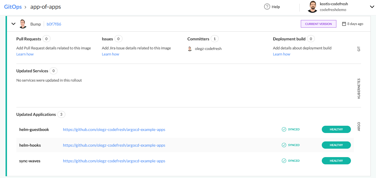Go to GitOps breadcrumb
This screenshot has width=376, height=178.
tap(13, 7)
